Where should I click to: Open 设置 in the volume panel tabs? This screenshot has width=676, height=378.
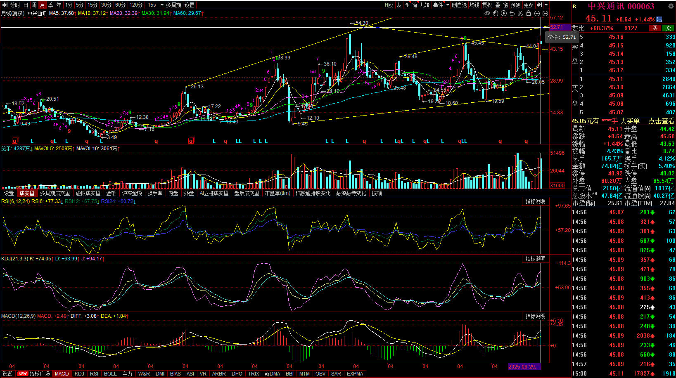pos(9,193)
